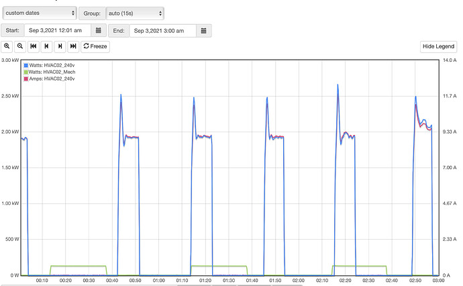Click the Group: label
Image resolution: width=463 pixels, height=286 pixels.
click(92, 13)
